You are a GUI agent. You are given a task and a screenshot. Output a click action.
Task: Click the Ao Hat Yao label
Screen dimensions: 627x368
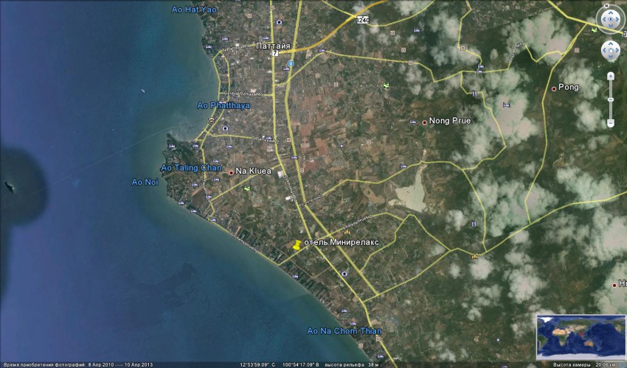194,10
